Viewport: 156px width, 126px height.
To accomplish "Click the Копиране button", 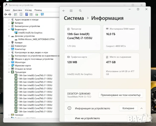I will tap(128, 108).
